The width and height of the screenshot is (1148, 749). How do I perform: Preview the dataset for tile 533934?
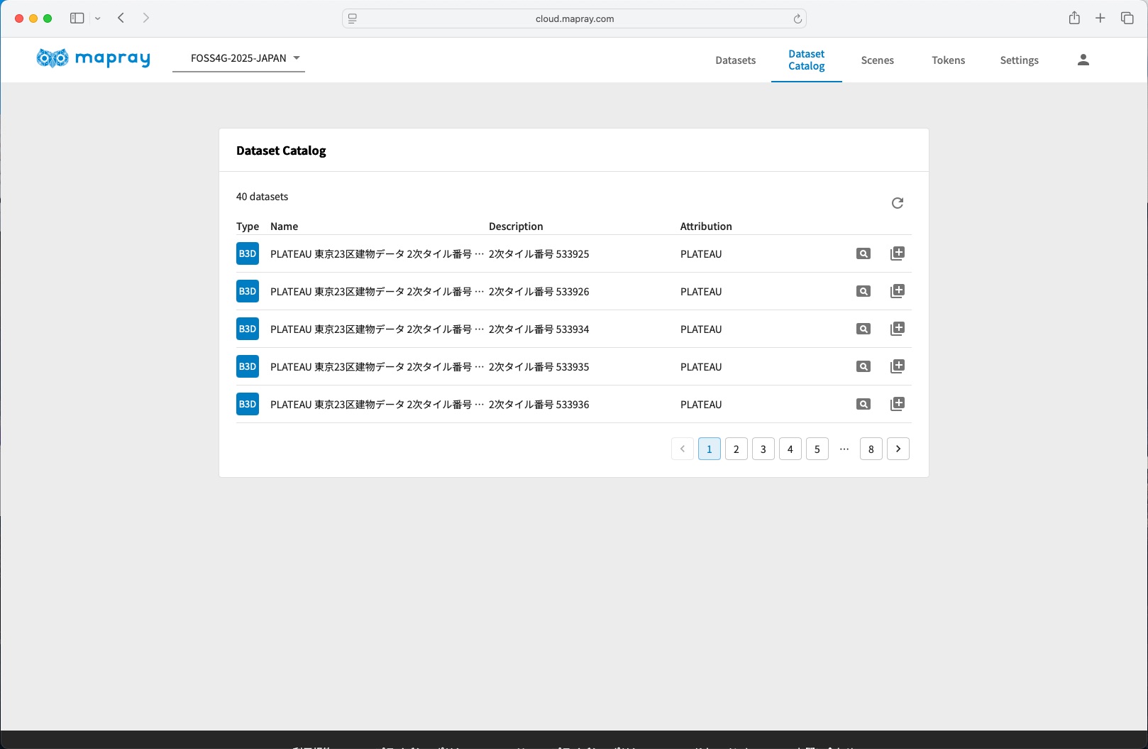863,329
